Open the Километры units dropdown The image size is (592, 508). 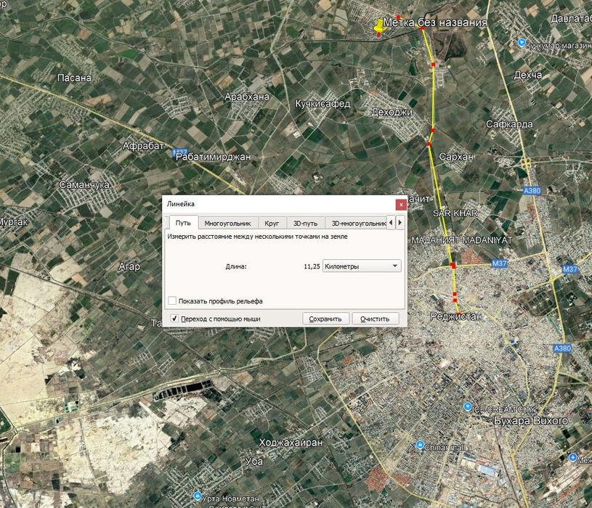point(362,266)
